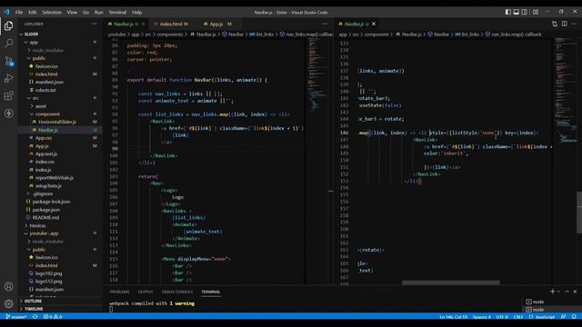Open more actions ellipsis of left editor group
Image resolution: width=582 pixels, height=327 pixels.
click(325, 24)
